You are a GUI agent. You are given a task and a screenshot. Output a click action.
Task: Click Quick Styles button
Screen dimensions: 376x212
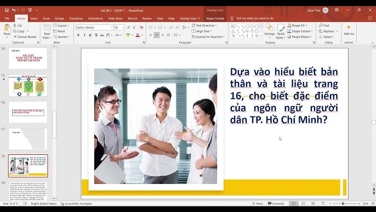[x=280, y=31]
